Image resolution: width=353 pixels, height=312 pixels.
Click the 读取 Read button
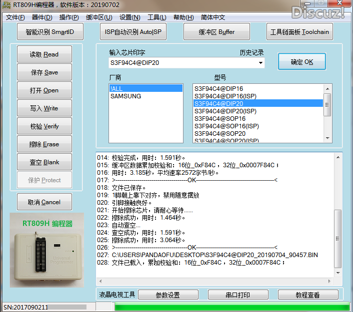[44, 54]
